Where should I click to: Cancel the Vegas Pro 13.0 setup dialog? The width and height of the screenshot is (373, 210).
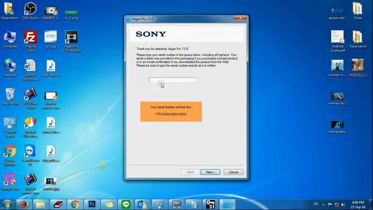233,172
